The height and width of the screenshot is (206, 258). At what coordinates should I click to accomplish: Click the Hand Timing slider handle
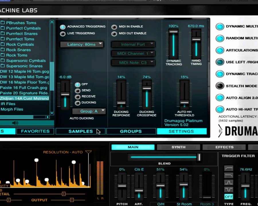(x=196, y=39)
